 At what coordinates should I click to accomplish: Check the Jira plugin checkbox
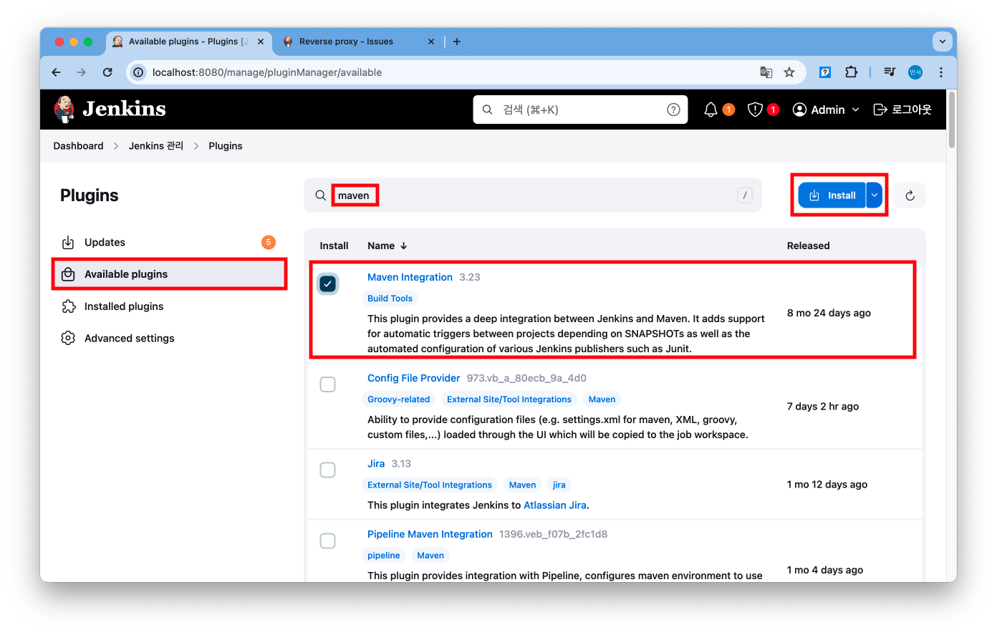coord(327,470)
